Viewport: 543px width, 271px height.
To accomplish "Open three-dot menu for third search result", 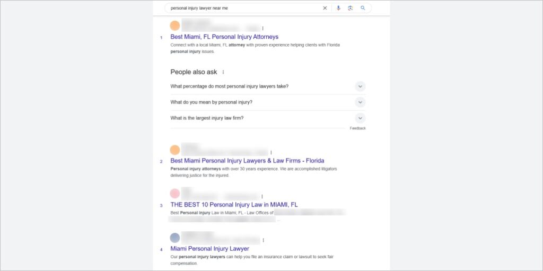I will (x=262, y=196).
